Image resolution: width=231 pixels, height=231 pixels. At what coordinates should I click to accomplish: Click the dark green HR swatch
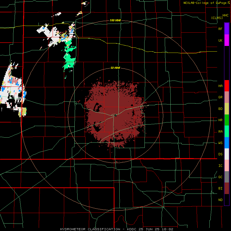click(227, 120)
